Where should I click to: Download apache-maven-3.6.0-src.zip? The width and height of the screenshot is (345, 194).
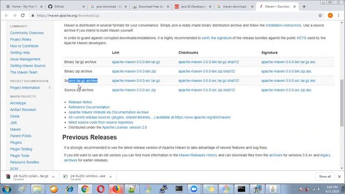pos(134,90)
